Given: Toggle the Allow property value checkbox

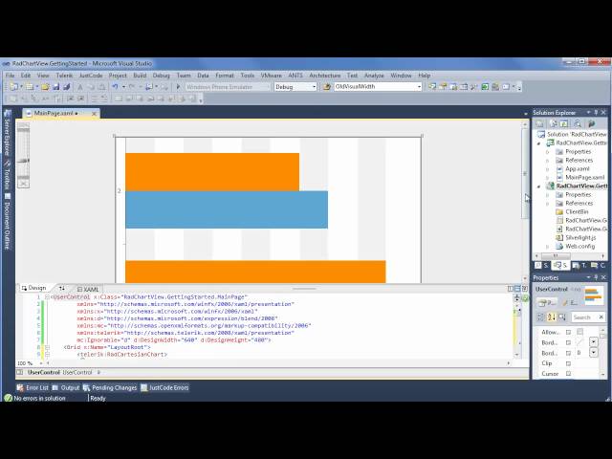Looking at the screenshot, I should coord(580,332).
